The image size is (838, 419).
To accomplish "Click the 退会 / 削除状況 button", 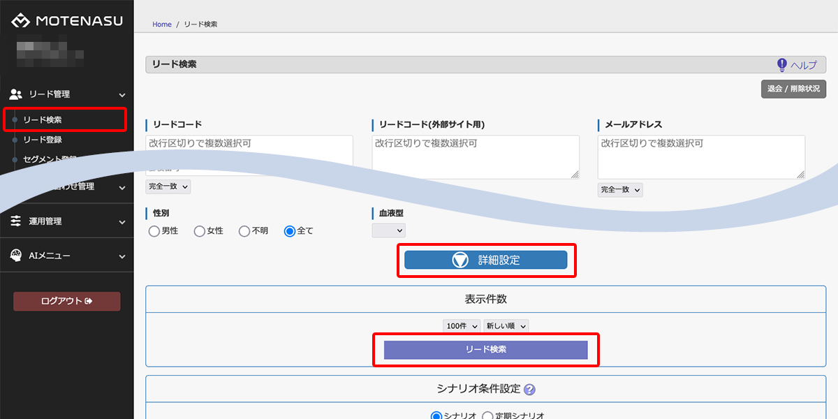I will tap(793, 89).
